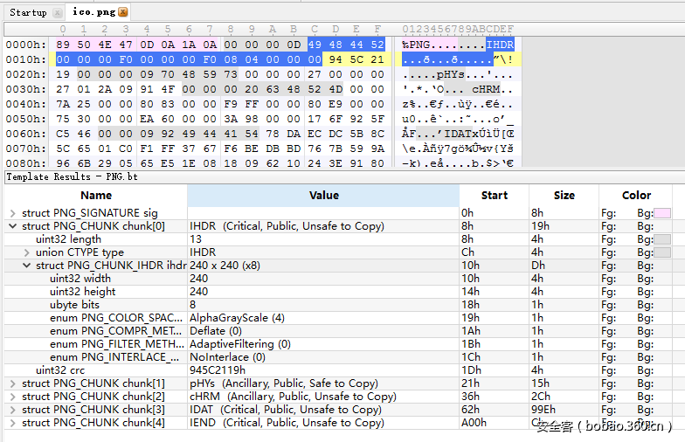The image size is (685, 442).
Task: Collapse the PNG_CHUNK_IHDR ihdr struct
Action: (x=26, y=266)
